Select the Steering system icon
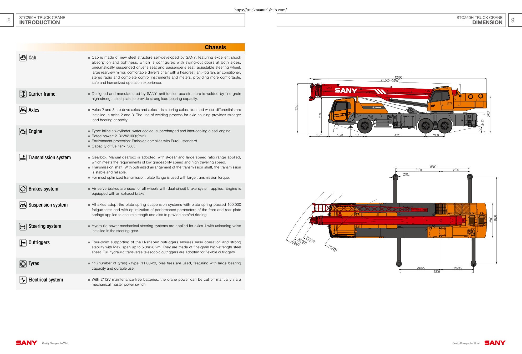Screen dimensions: 522x354 click(23, 226)
